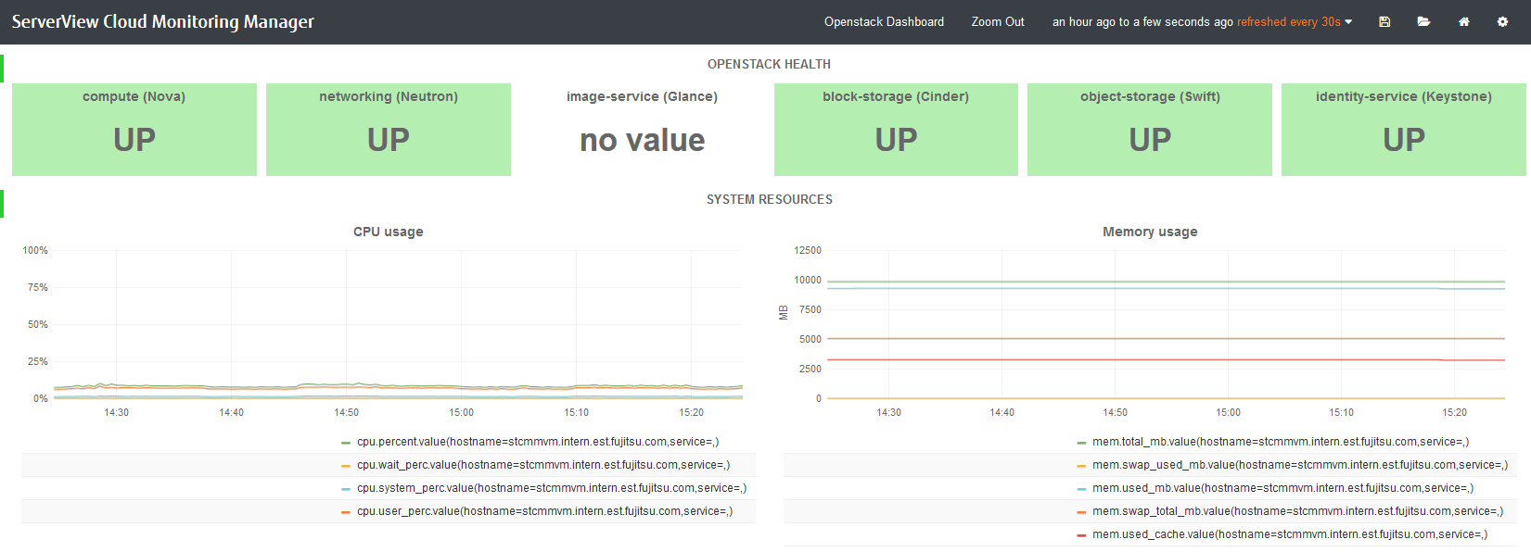Click the Zoom Out button
The image size is (1531, 552).
[997, 22]
